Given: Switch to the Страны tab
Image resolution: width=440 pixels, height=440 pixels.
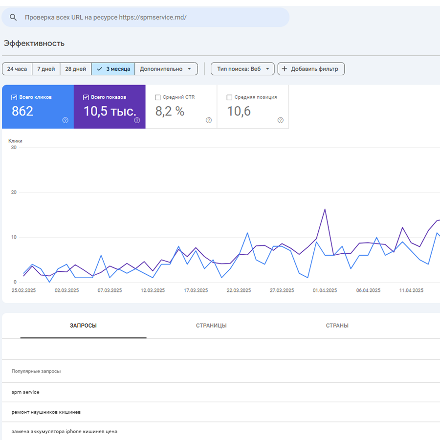Looking at the screenshot, I should click(337, 326).
